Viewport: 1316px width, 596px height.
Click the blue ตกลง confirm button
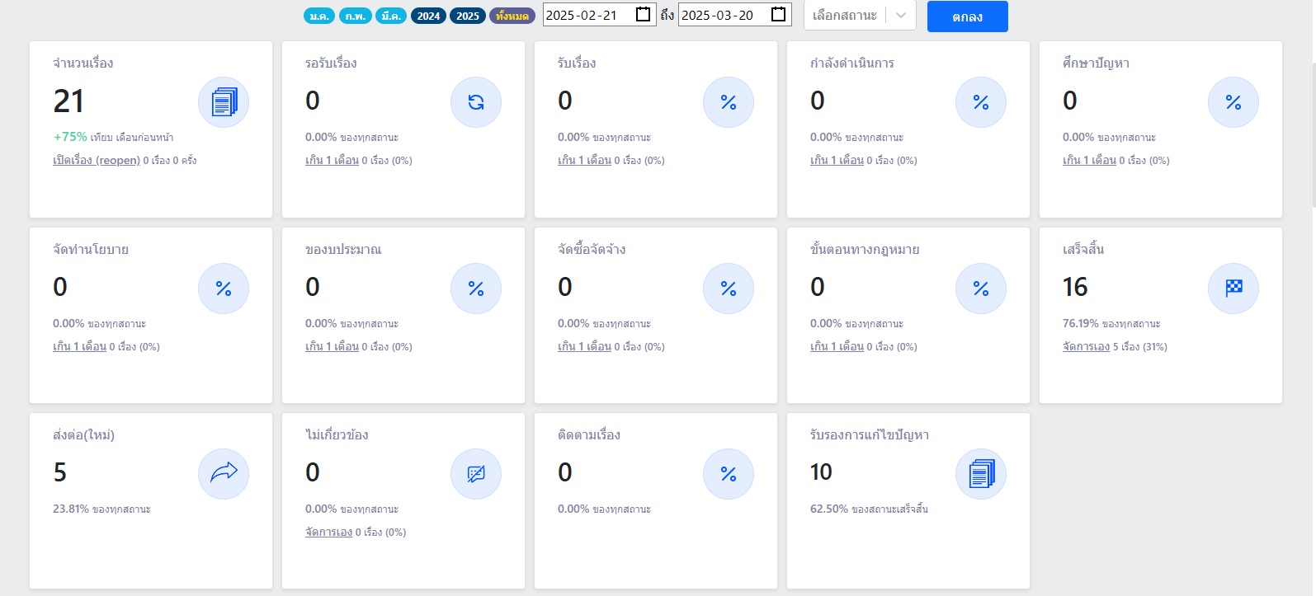tap(967, 16)
